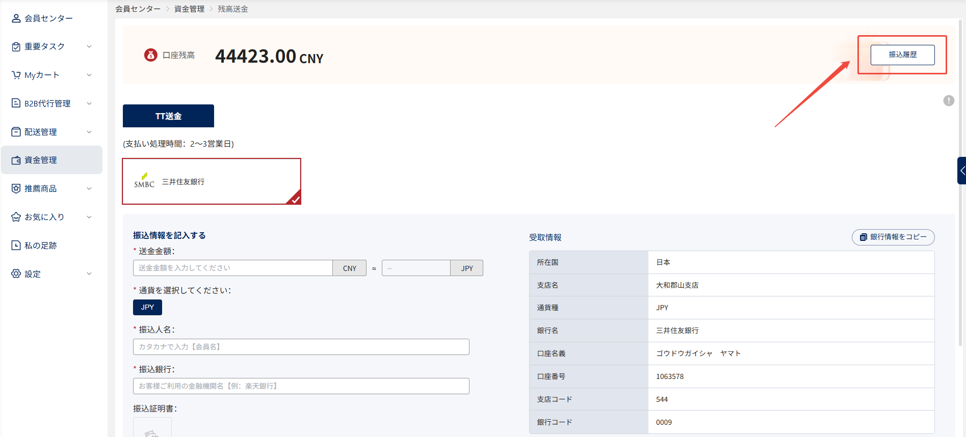
Task: Click the account name ゴウドウガイシャ ヤマト
Action: (698, 353)
